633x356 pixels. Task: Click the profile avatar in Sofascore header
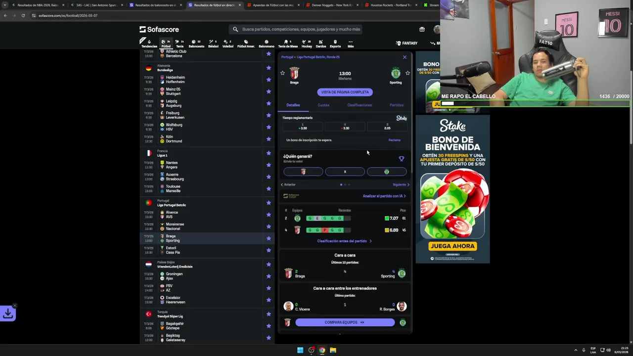(437, 29)
